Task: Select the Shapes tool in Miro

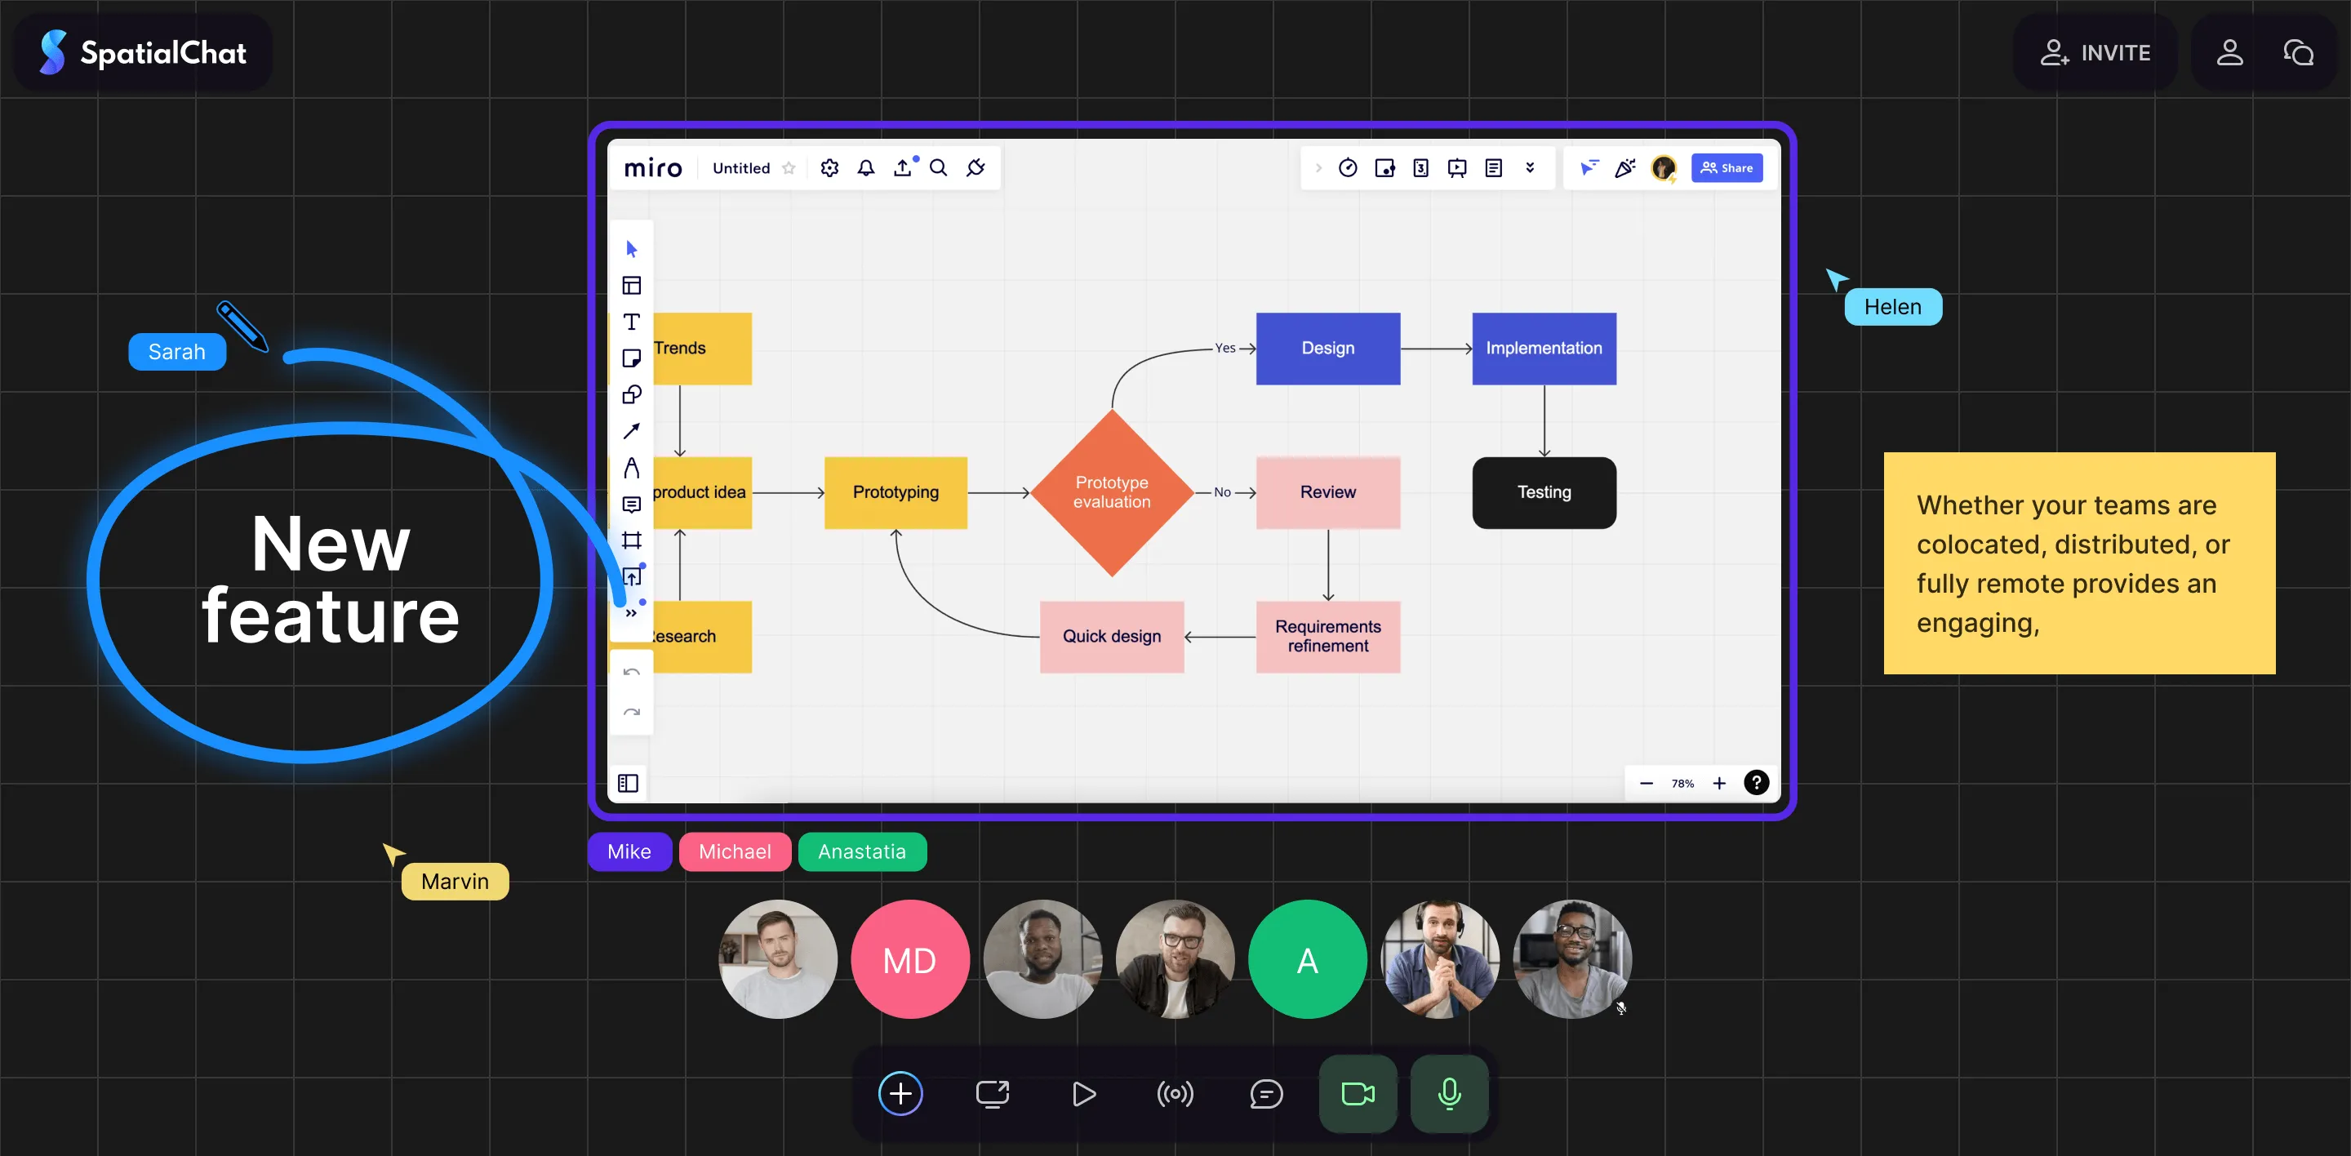Action: pyautogui.click(x=631, y=395)
